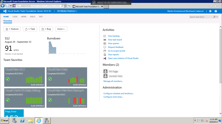The image size is (222, 124).
Task: Click the View reports chart icon
Action: pyautogui.click(x=105, y=55)
